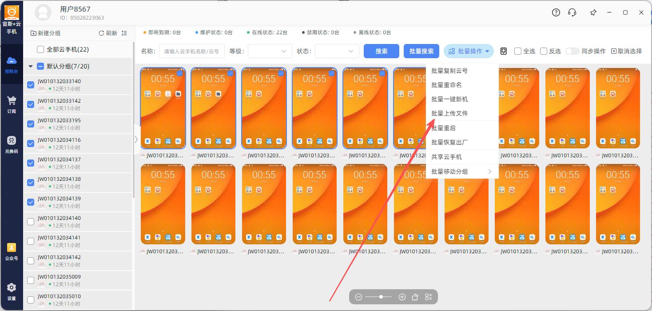Open the 公众号 sidebar item
This screenshot has height=311, width=652.
pos(12,251)
